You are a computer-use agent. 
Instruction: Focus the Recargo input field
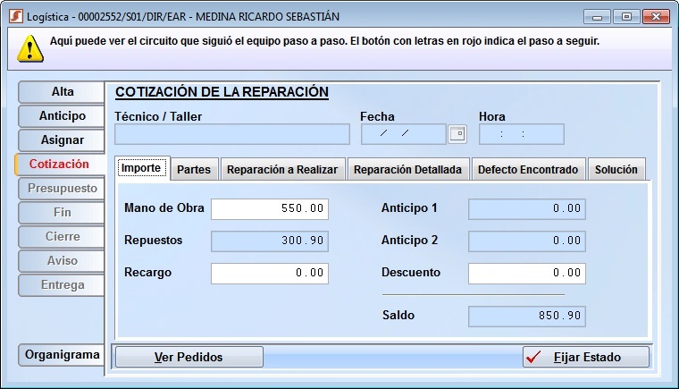coord(269,273)
